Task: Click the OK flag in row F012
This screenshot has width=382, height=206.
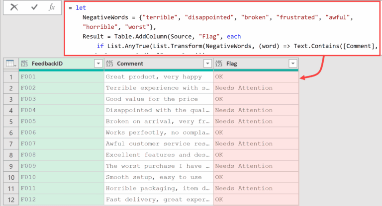Action: click(x=256, y=200)
